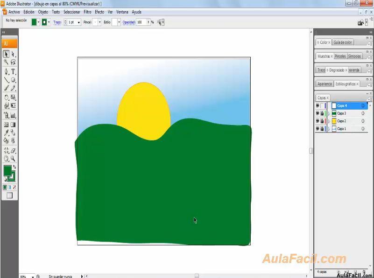Pick the Lasso tool

point(13,62)
